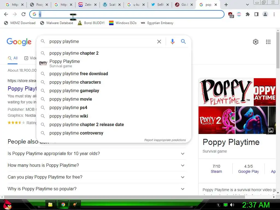Open Chrome from the taskbar

tap(63, 205)
